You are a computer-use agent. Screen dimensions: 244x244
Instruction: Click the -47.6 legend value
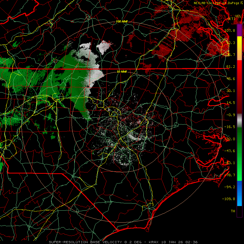pyautogui.click(x=230, y=151)
